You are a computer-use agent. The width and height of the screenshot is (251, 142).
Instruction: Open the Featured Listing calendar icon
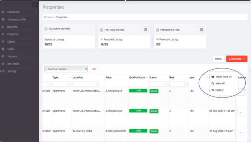point(146,30)
